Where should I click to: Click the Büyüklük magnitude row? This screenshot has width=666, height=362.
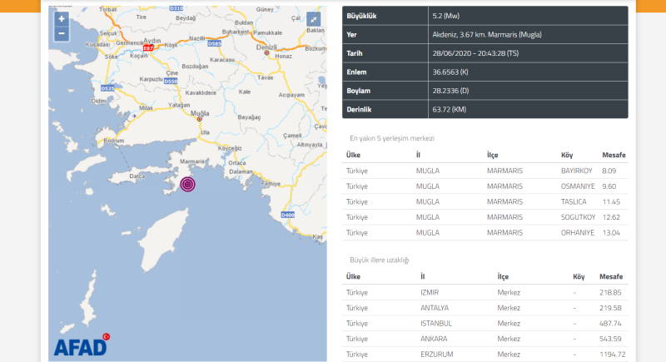click(x=485, y=16)
